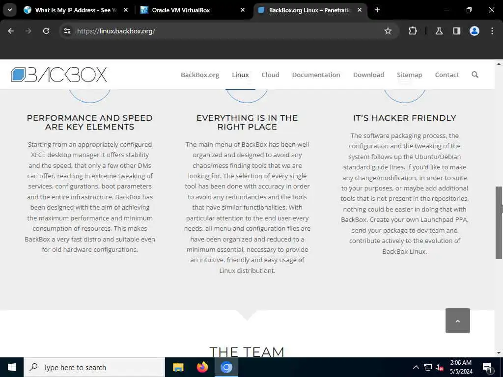Toggle the browser side panel icon
This screenshot has width=503, height=377.
tap(457, 31)
